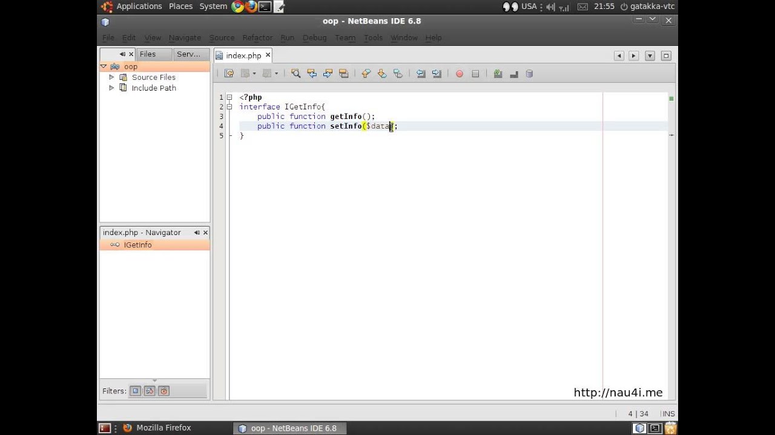
Task: Click the Find Selection magnifier icon
Action: [295, 74]
